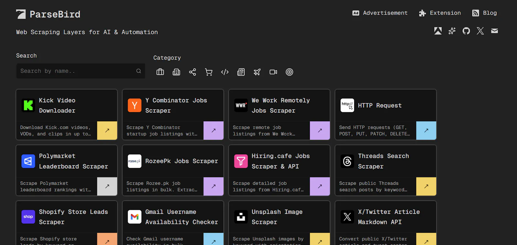Viewport: 517px width, 245px height.
Task: Open Unsplash Image Scraper yellow arrow
Action: 320,239
